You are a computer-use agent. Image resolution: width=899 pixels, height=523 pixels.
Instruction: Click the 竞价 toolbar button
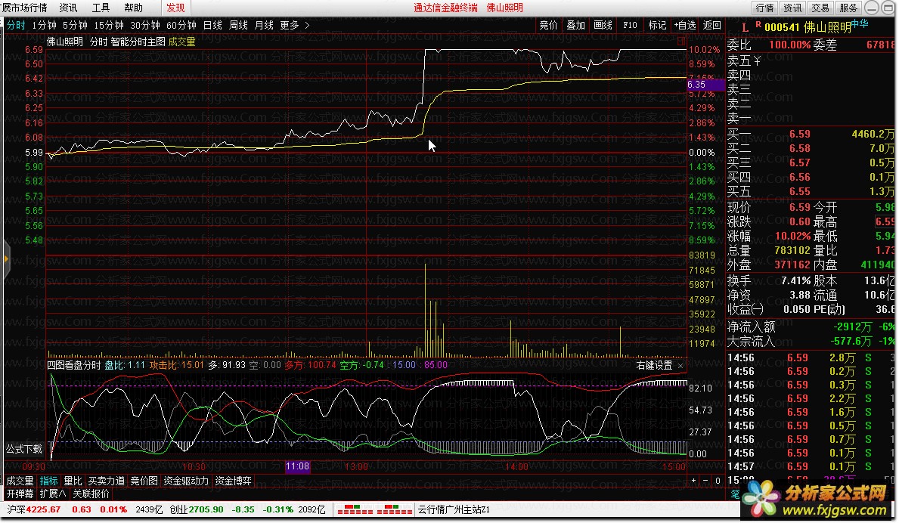pyautogui.click(x=549, y=25)
